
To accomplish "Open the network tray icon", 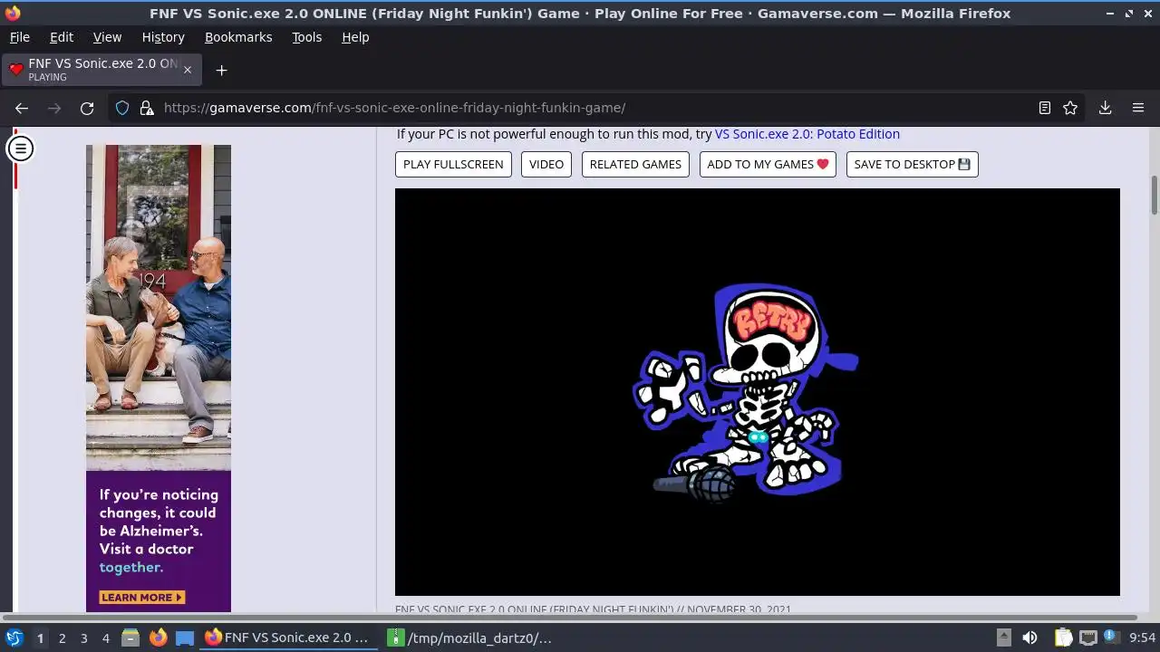I will pos(1088,638).
